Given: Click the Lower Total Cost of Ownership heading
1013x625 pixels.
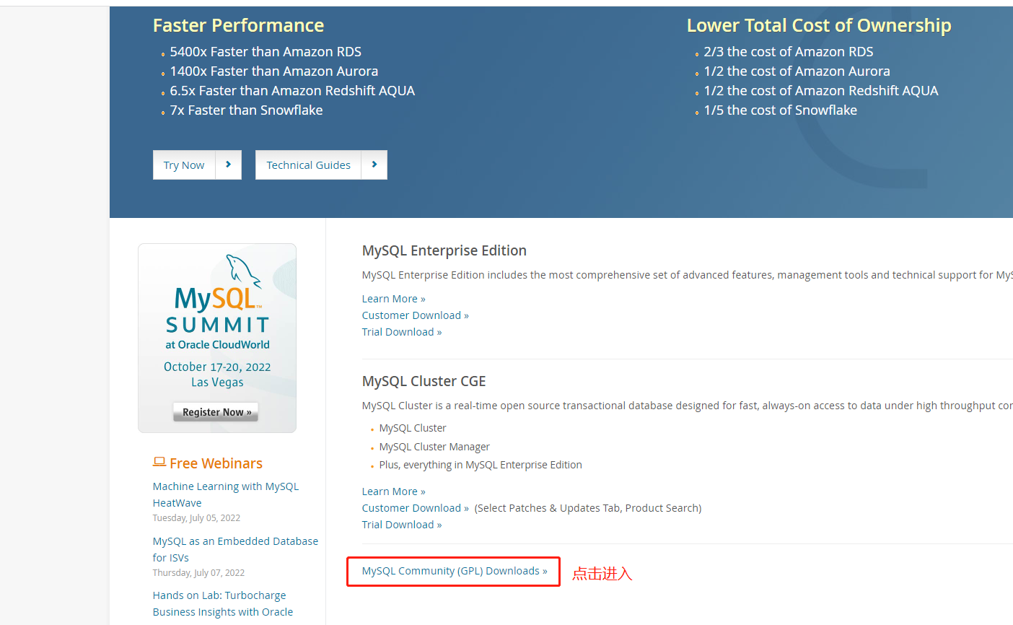Looking at the screenshot, I should pos(819,25).
